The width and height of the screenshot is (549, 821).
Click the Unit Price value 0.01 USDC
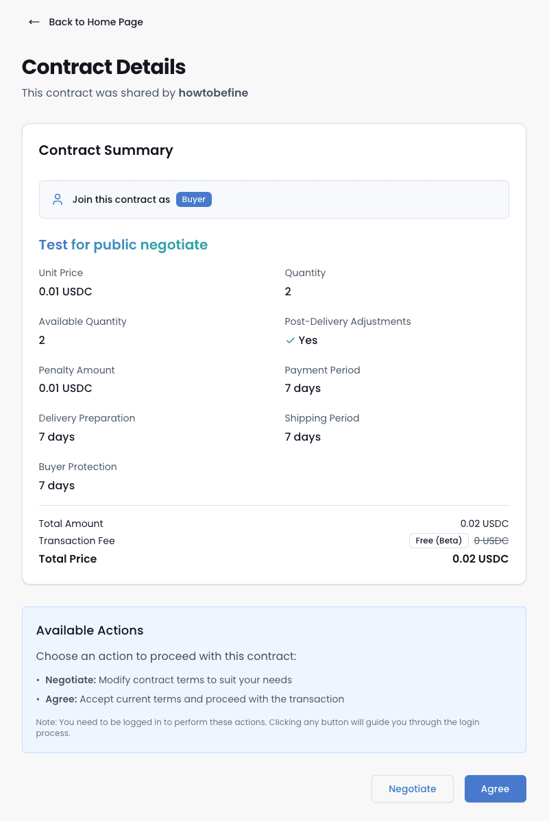click(x=65, y=291)
